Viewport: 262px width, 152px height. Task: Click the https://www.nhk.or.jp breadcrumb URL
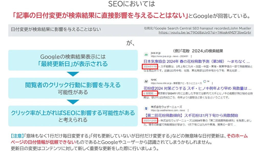[176, 83]
